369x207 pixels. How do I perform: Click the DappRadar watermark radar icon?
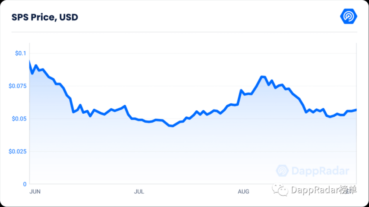[282, 171]
